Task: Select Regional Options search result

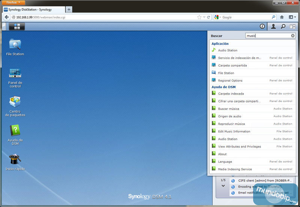Action: pos(252,81)
